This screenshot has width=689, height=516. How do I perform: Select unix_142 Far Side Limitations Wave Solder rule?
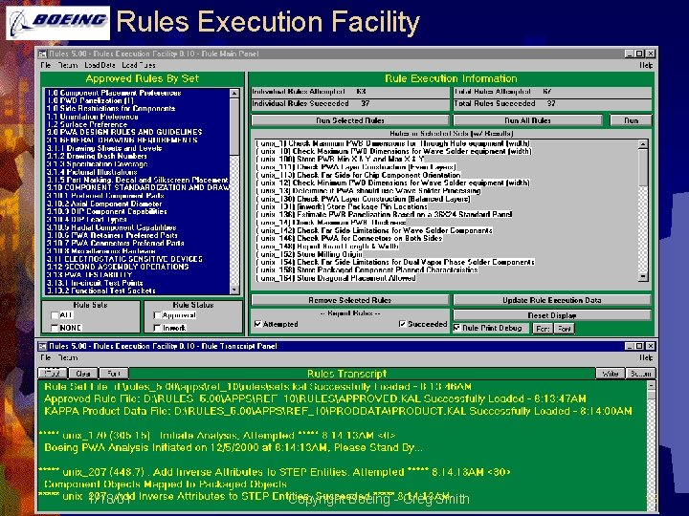[x=374, y=230]
